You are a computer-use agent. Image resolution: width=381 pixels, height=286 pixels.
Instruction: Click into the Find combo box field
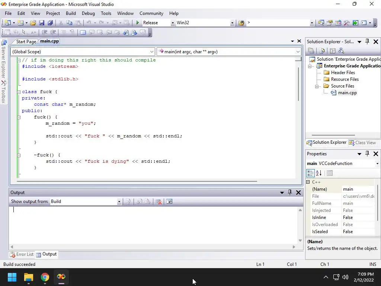tap(278, 23)
